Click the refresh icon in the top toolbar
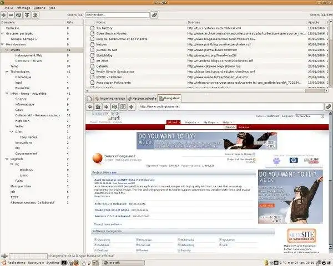 pos(19,15)
